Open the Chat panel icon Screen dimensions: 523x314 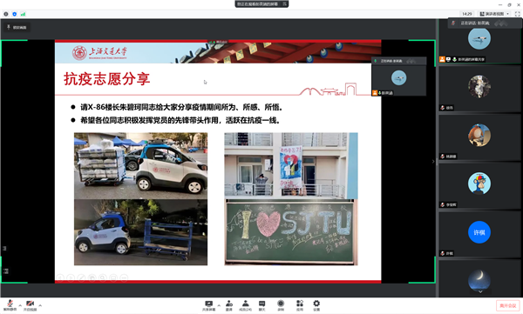pos(262,305)
